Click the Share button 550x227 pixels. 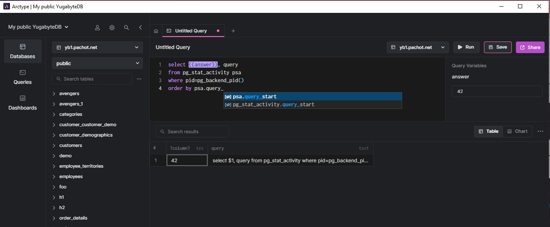pyautogui.click(x=530, y=47)
